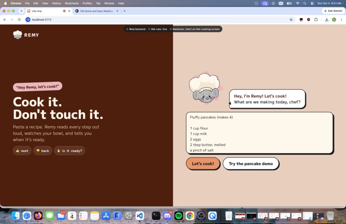This screenshot has height=224, width=346.
Task: Open the File menu
Action: click(27, 3)
